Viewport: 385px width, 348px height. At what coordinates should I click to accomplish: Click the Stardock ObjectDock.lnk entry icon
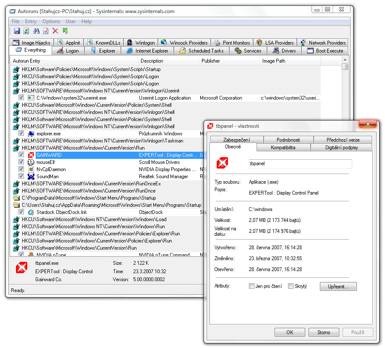click(31, 212)
